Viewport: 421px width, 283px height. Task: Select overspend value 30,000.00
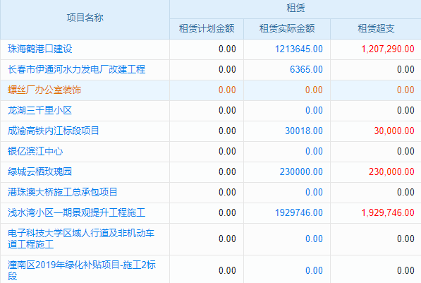pos(394,131)
